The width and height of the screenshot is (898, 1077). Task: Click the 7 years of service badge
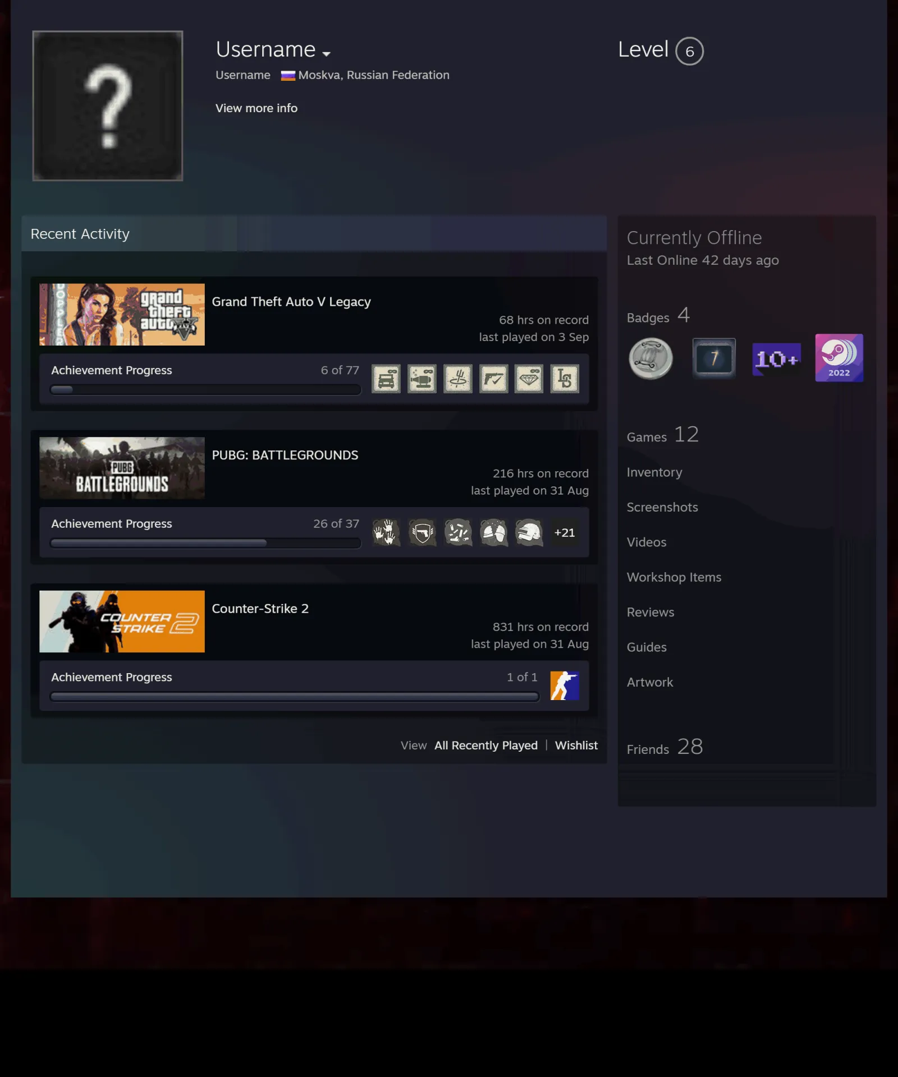click(714, 358)
